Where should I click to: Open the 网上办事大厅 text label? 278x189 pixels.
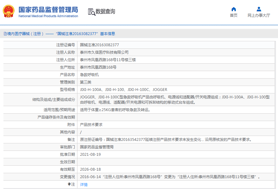point(259,16)
